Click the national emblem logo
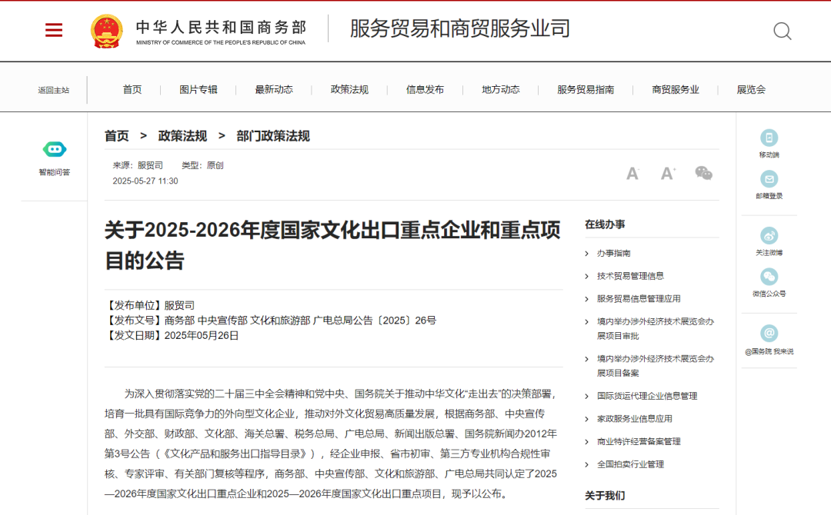The image size is (831, 515). tap(106, 31)
